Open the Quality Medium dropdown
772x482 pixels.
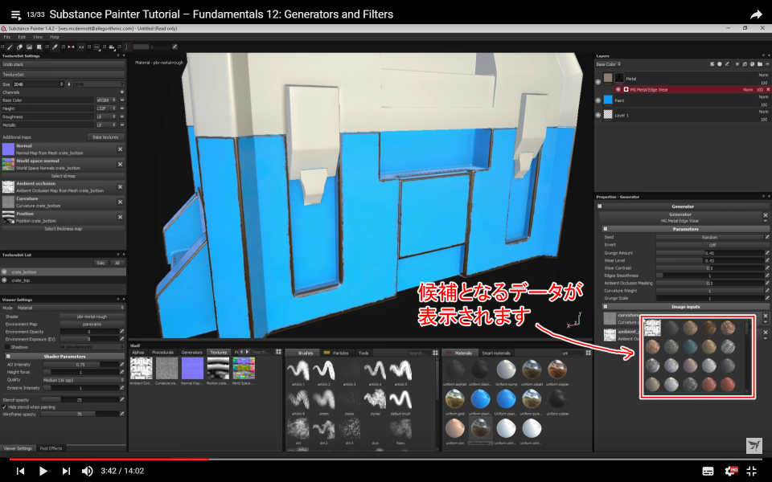(83, 380)
